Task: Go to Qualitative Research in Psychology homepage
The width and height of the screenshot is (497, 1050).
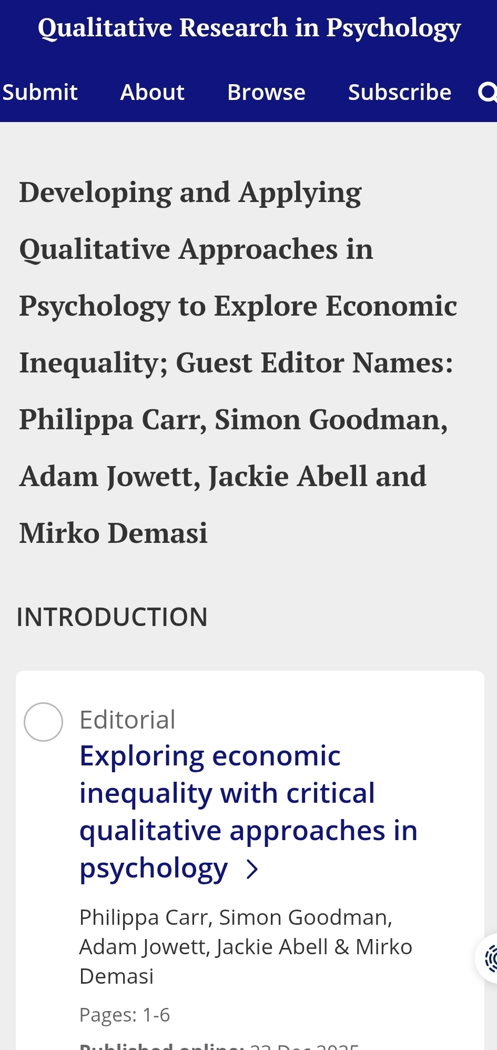Action: click(x=249, y=28)
